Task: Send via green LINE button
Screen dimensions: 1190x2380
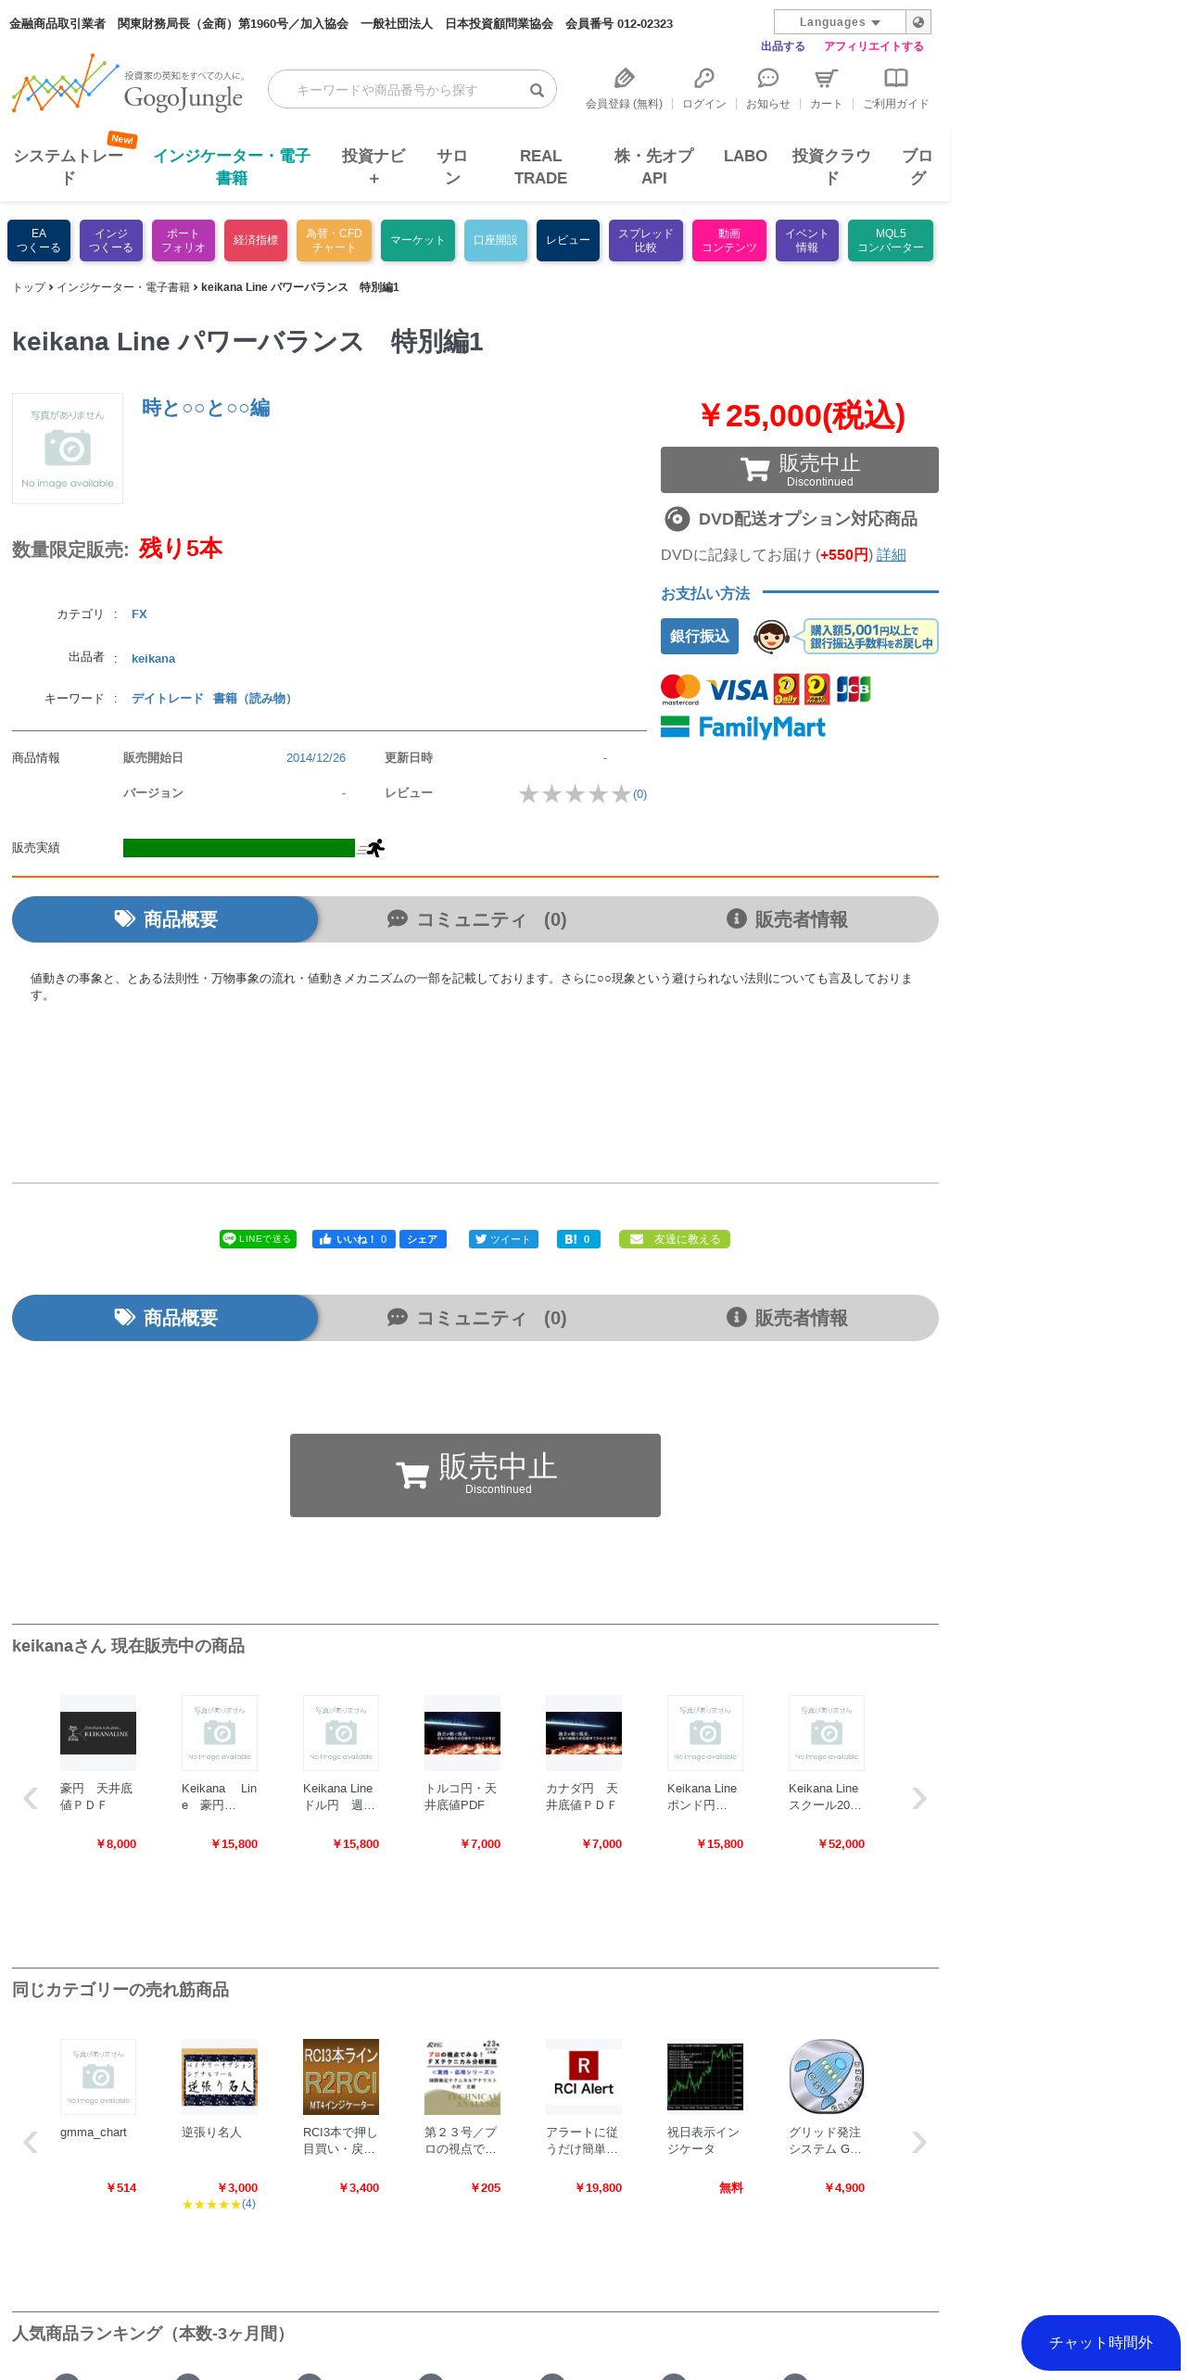Action: [258, 1239]
